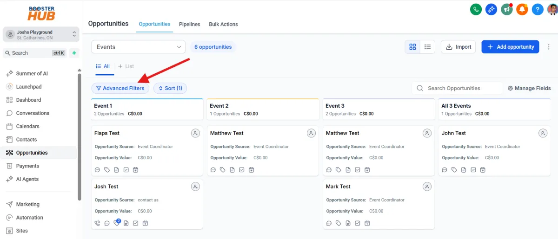Viewport: 558px width, 239px height.
Task: Click the Booster Hub logo
Action: [41, 13]
